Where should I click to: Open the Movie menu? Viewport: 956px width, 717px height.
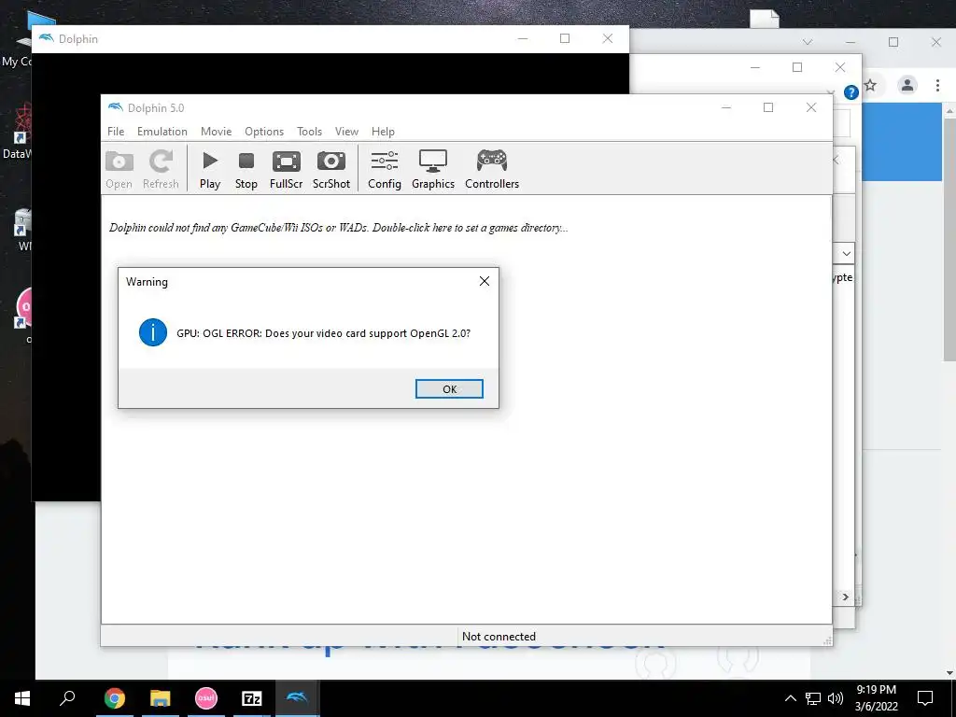point(216,131)
